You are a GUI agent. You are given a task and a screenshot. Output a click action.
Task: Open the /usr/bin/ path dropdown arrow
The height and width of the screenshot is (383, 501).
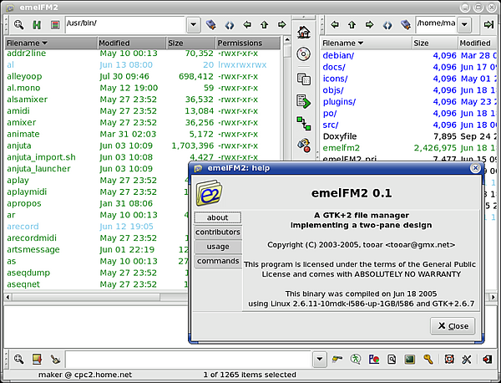193,25
